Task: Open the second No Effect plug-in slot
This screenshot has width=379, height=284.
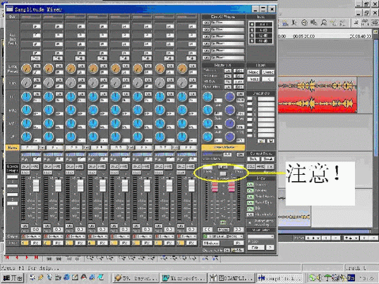Action: click(227, 30)
